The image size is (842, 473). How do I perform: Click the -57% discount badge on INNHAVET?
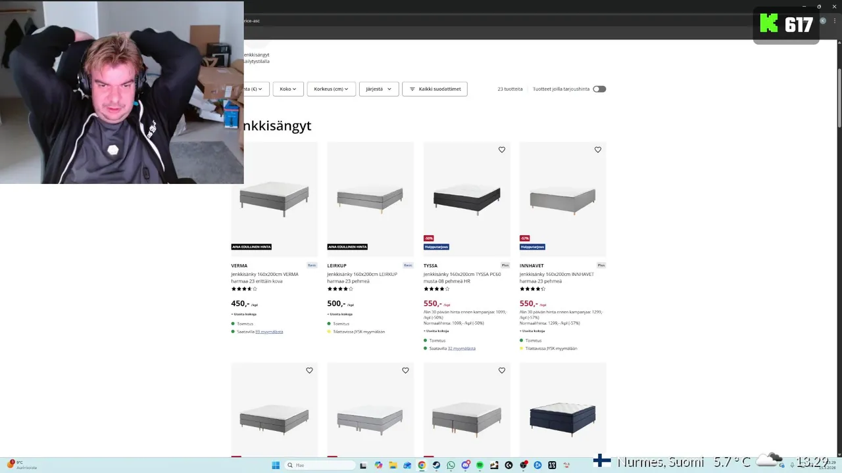click(524, 238)
